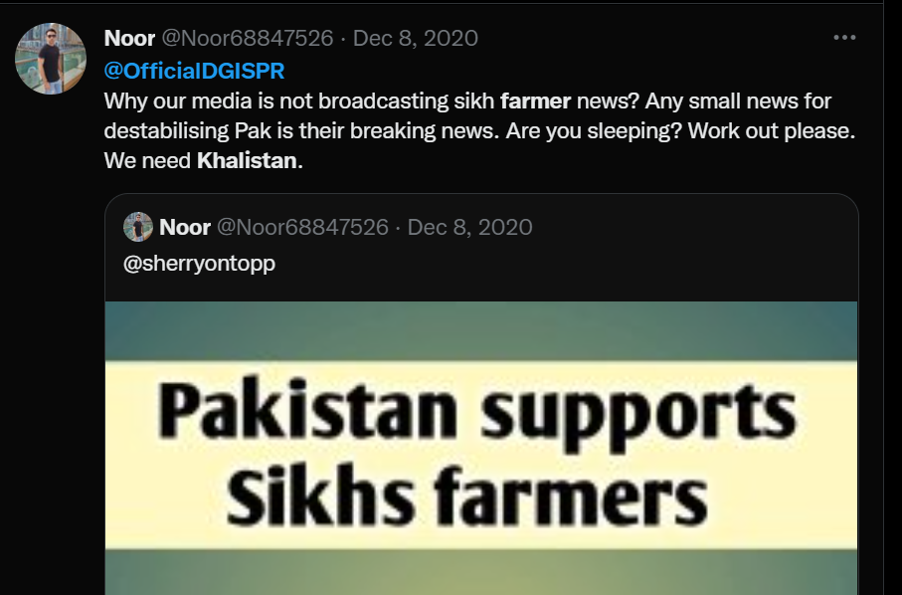Select 'destabilising Pak' text in tweet body
Viewport: 902px width, 595px height.
pos(188,131)
